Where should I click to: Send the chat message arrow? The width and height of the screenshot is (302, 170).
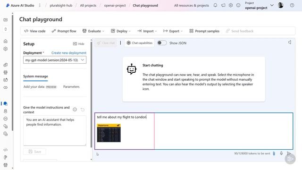288,153
